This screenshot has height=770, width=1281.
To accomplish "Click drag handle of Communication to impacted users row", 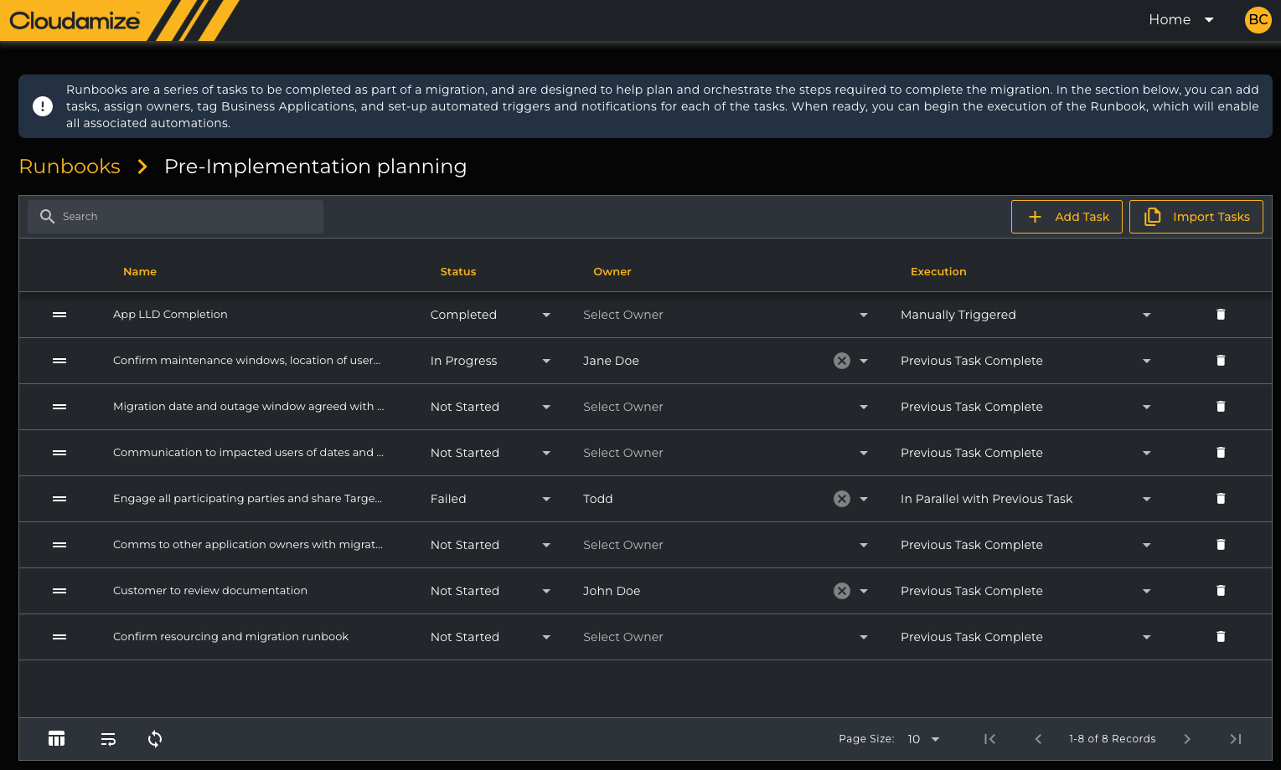I will coord(59,453).
